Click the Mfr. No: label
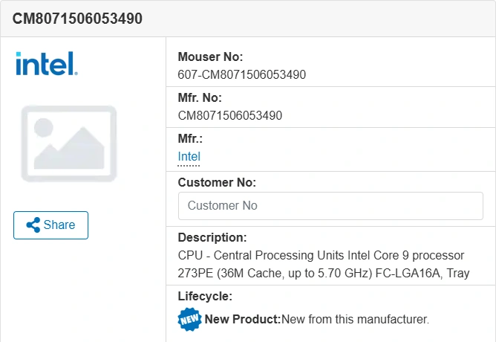 coord(200,97)
